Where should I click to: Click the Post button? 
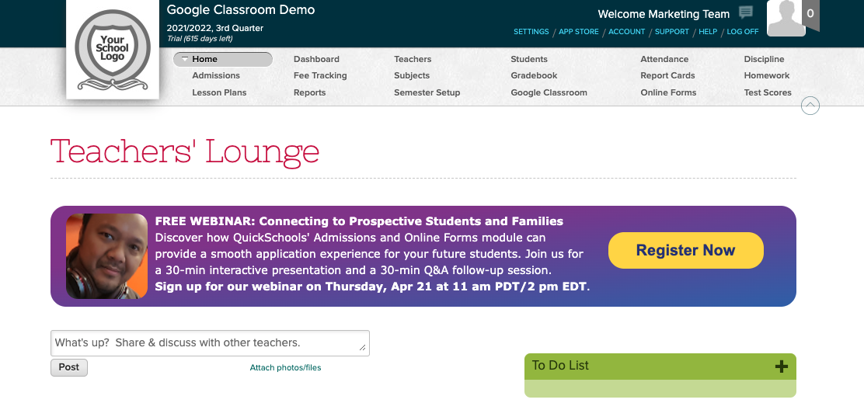[x=69, y=367]
